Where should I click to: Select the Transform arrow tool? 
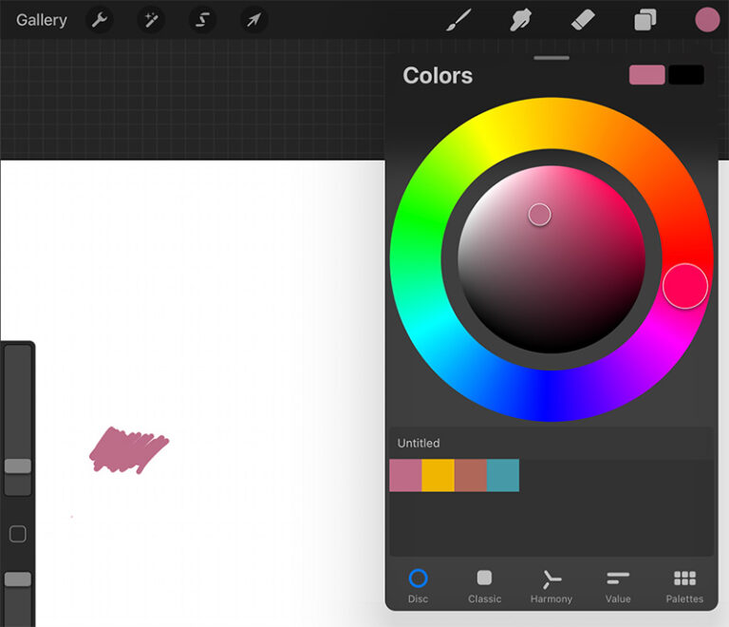point(253,20)
